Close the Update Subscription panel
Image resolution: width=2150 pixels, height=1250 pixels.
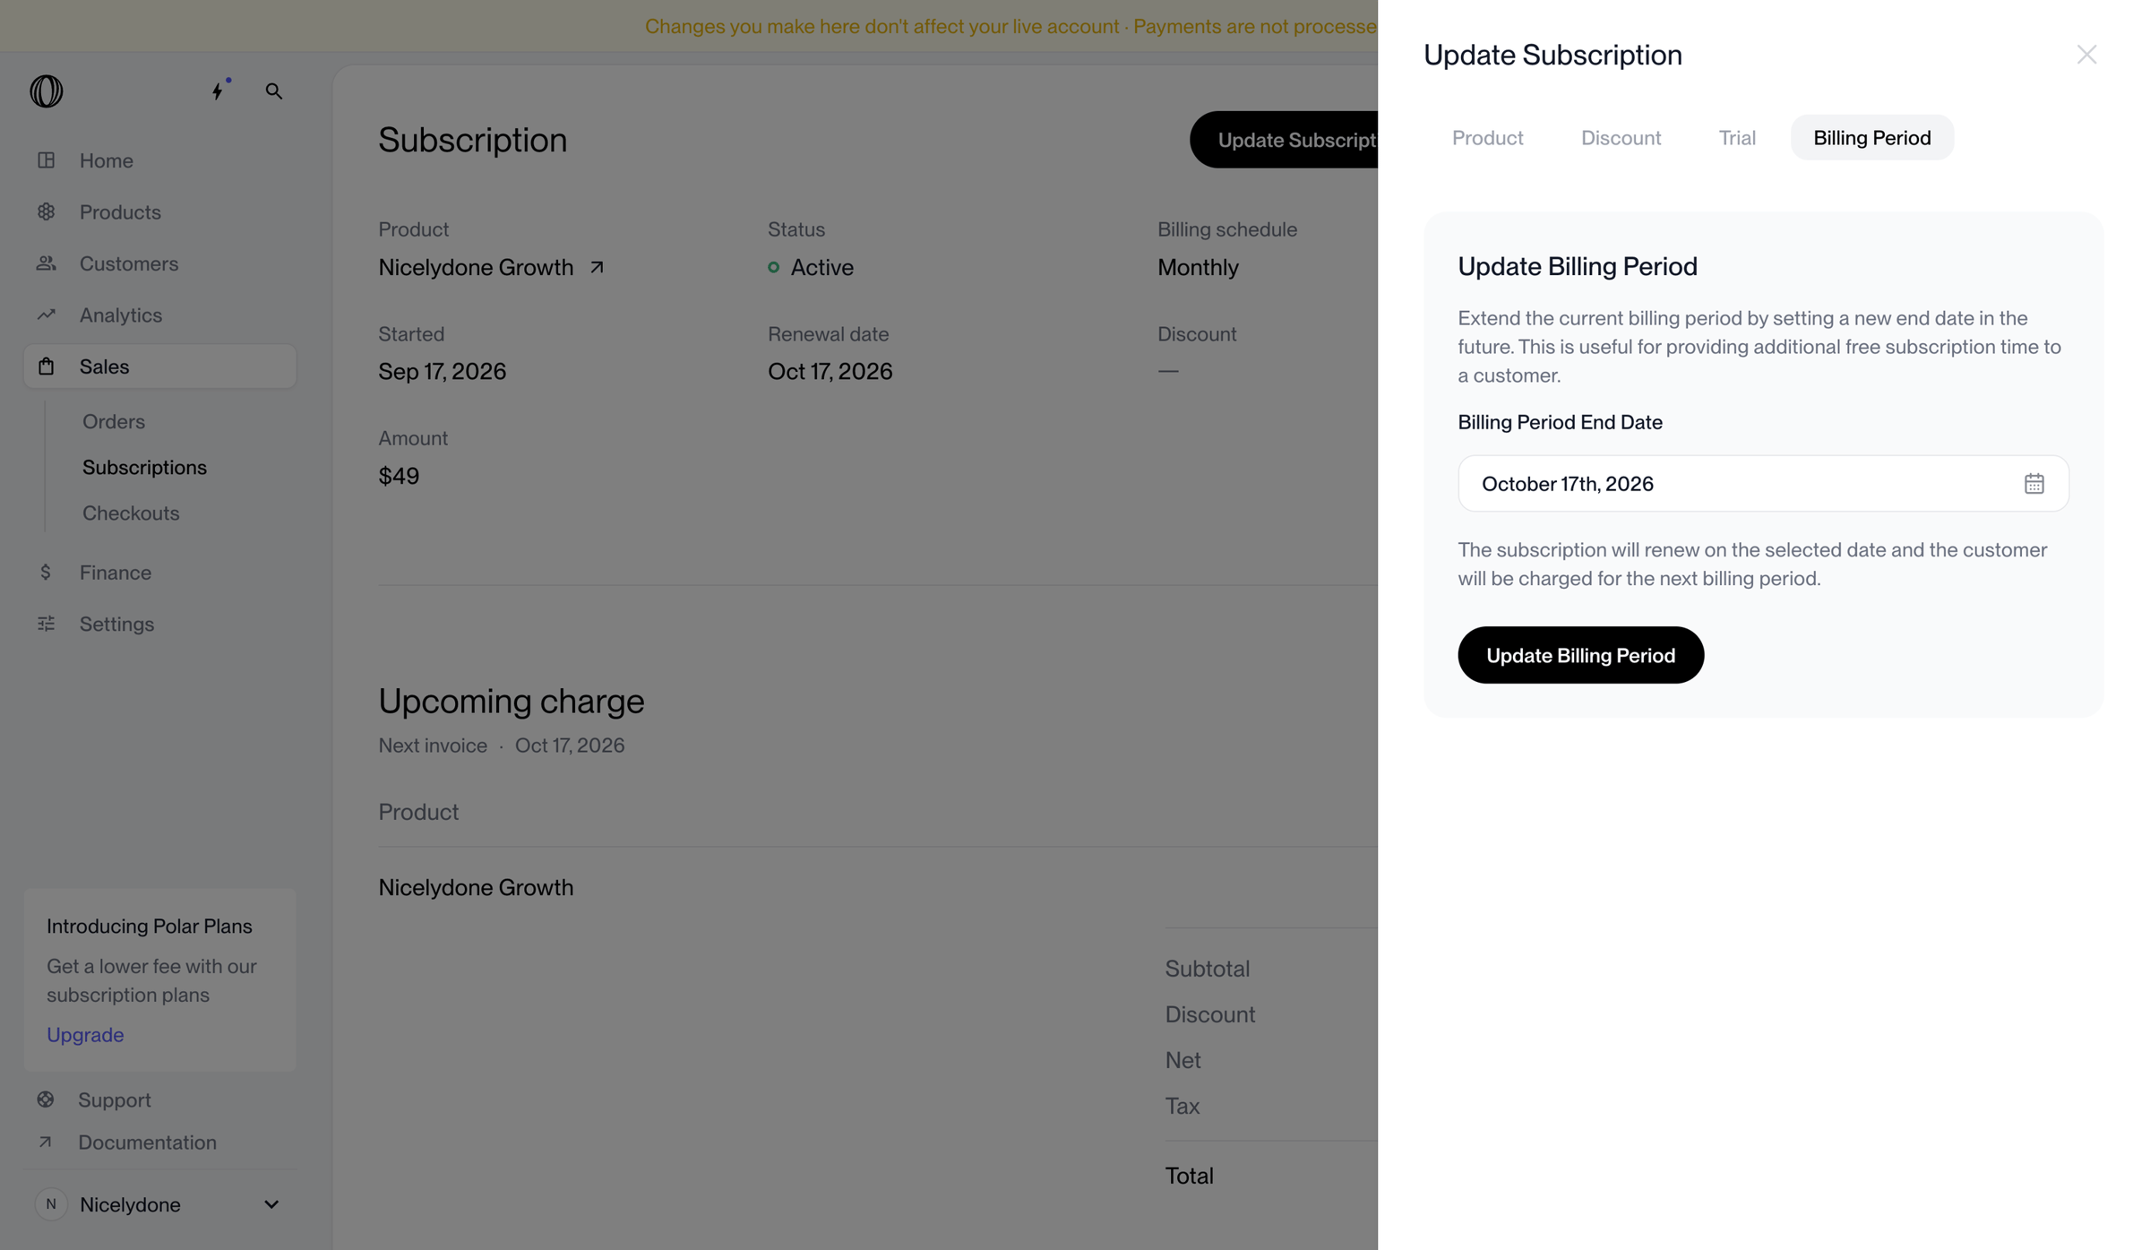pos(2086,55)
